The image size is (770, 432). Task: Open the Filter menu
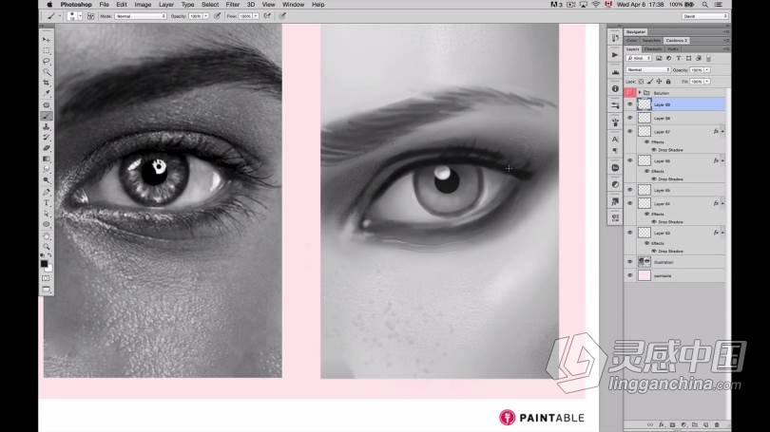[x=233, y=5]
